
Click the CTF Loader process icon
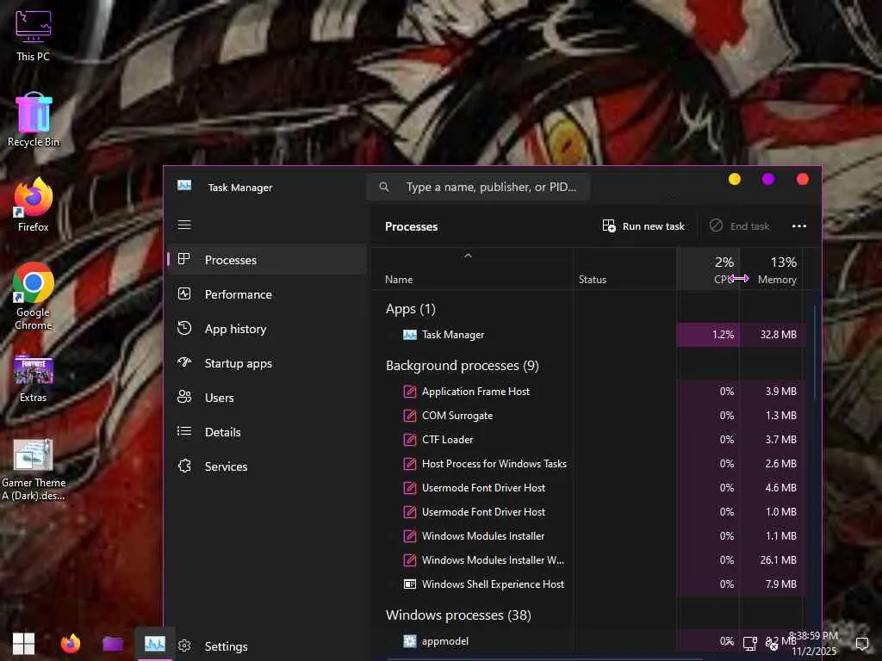pos(410,440)
